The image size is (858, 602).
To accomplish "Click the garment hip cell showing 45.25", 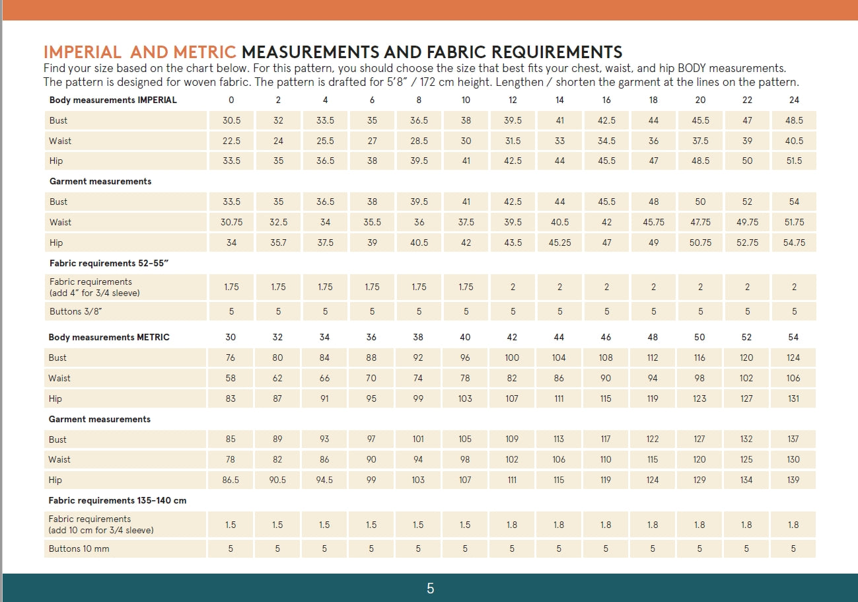I will [x=559, y=243].
